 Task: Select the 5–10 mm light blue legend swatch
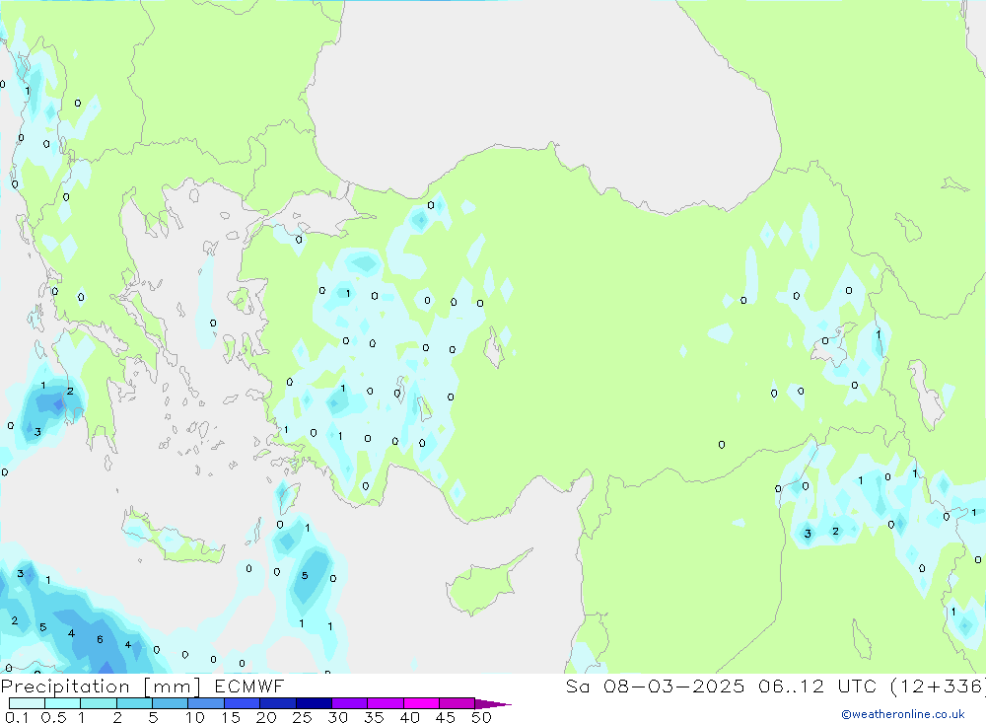171,703
